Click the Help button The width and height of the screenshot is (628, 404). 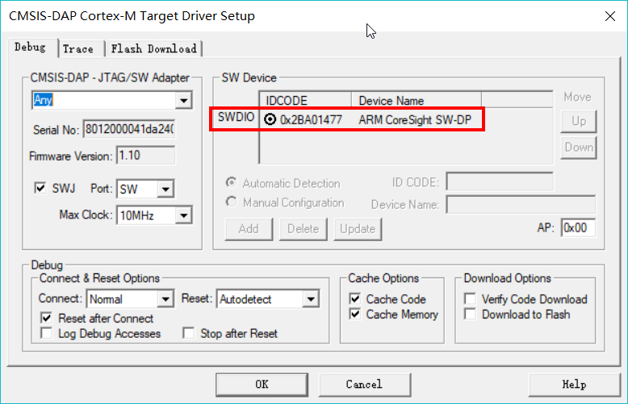click(x=575, y=385)
